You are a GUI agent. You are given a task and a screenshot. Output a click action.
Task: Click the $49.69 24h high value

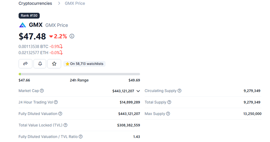coord(134,80)
